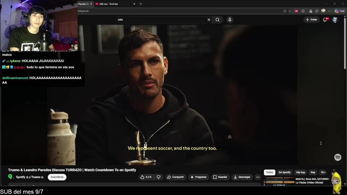
Task: Clear the search box with the X icon
Action: 209,19
